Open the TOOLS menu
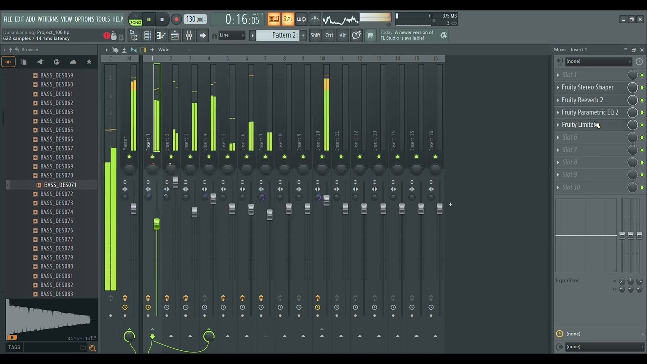 point(103,19)
